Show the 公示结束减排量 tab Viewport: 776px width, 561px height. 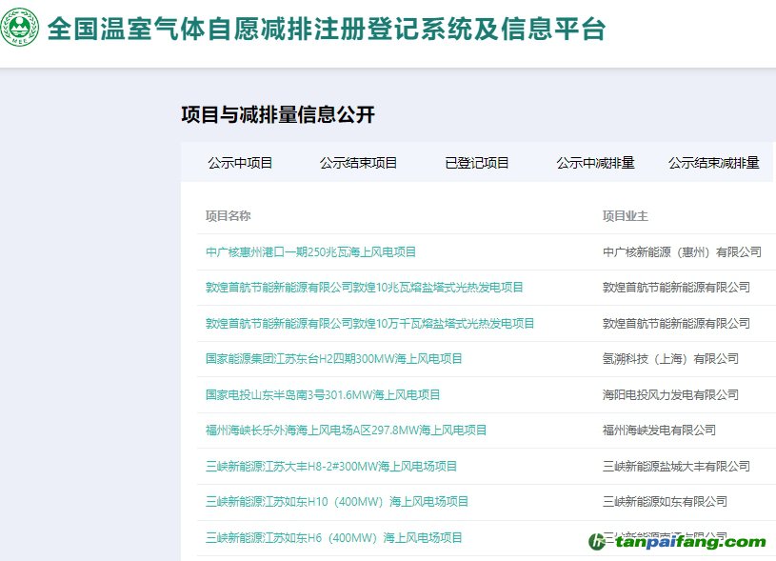click(713, 163)
